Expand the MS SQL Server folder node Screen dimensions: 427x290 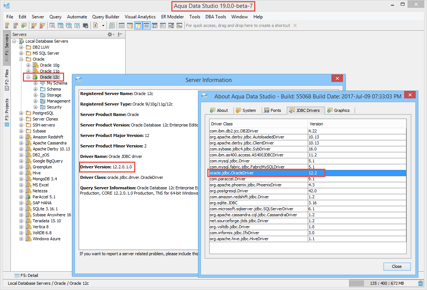pyautogui.click(x=21, y=53)
